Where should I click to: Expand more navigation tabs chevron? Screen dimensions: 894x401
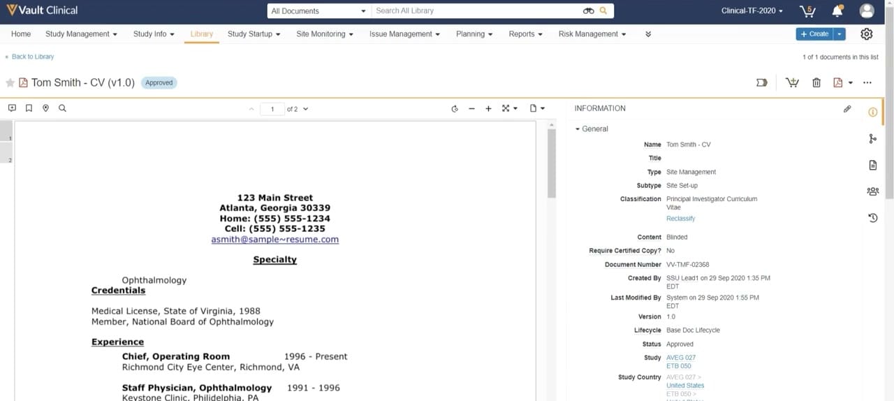pos(648,34)
